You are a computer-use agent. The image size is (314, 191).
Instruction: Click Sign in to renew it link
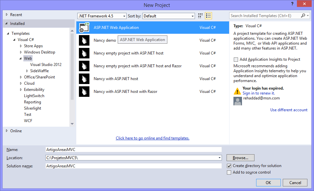point(259,93)
